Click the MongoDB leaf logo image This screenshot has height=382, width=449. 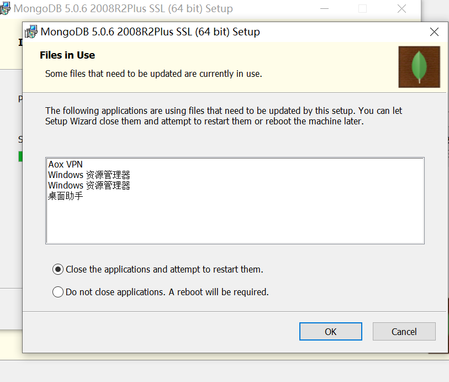(419, 67)
